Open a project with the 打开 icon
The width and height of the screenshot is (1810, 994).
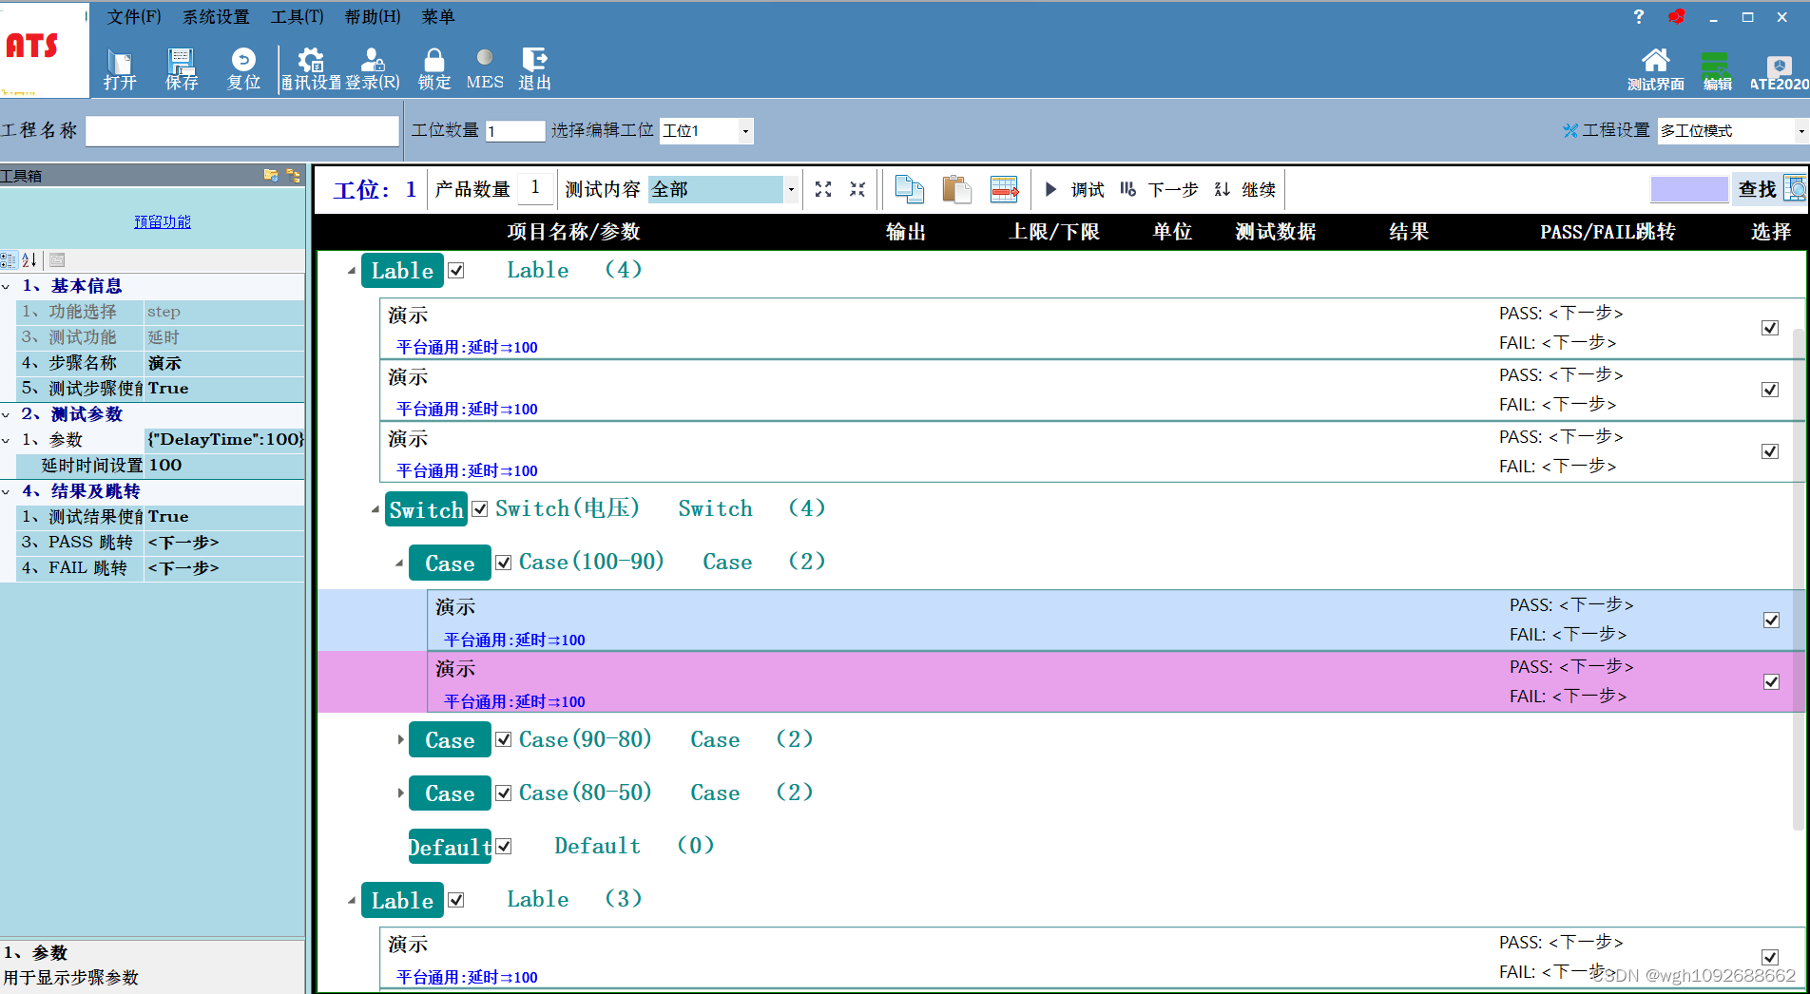118,67
